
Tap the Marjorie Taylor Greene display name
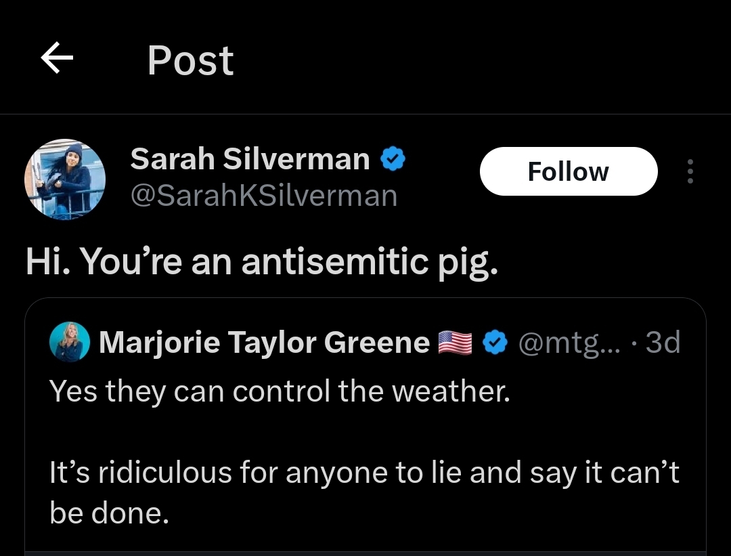(265, 343)
